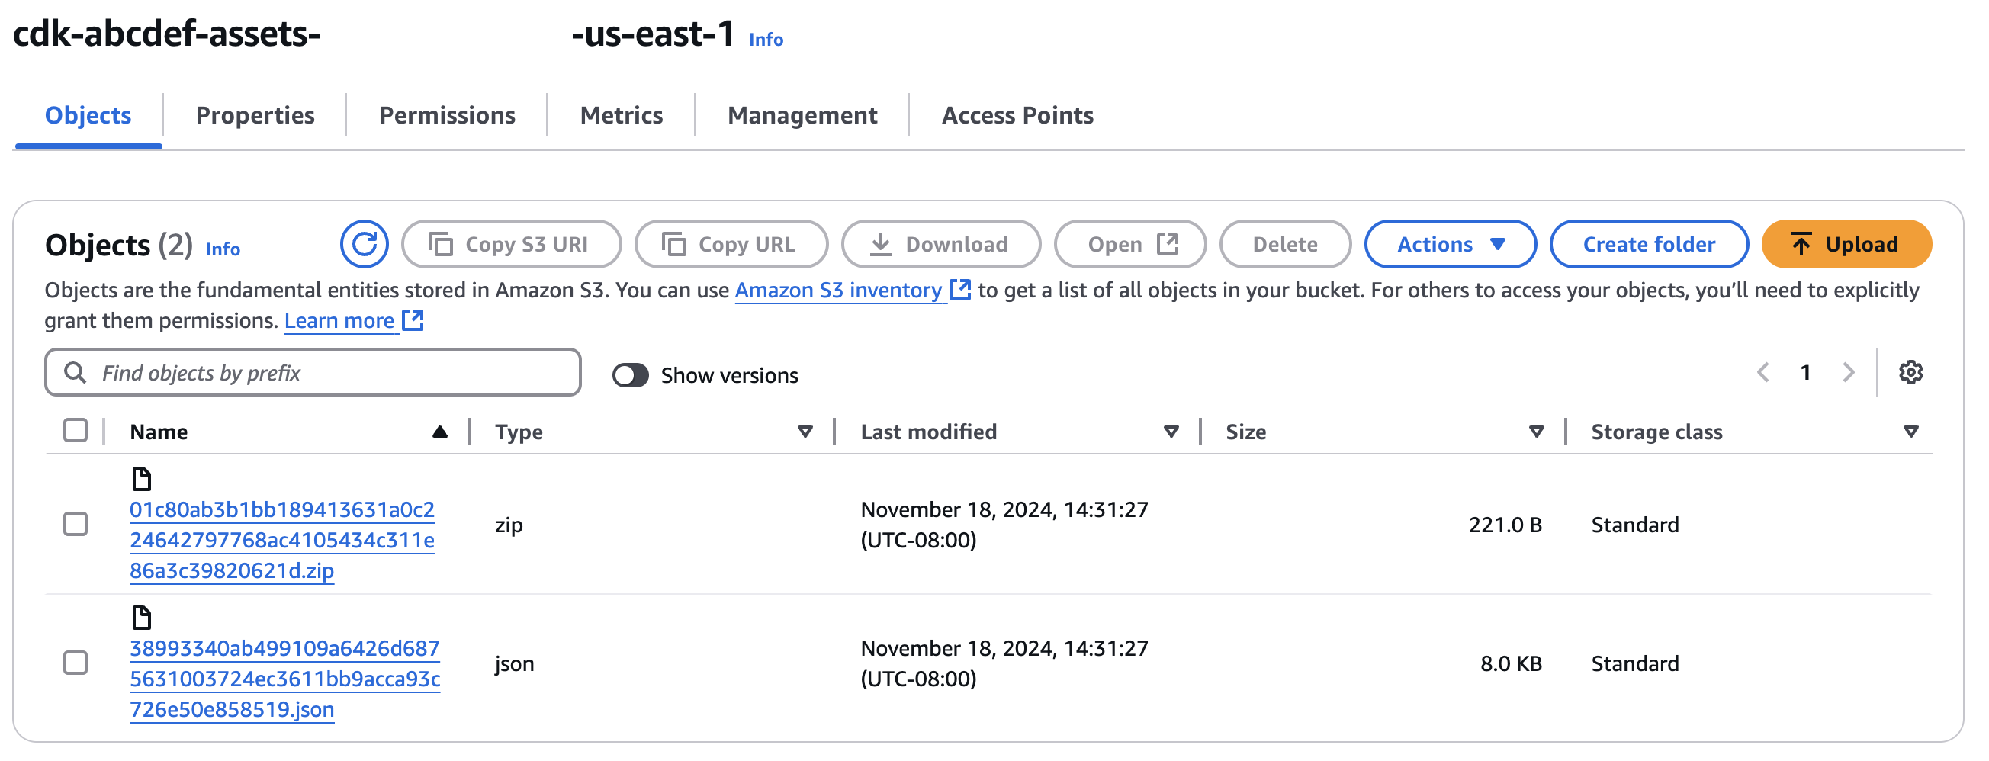
Task: Click the 8.0 KB size value
Action: (1511, 663)
